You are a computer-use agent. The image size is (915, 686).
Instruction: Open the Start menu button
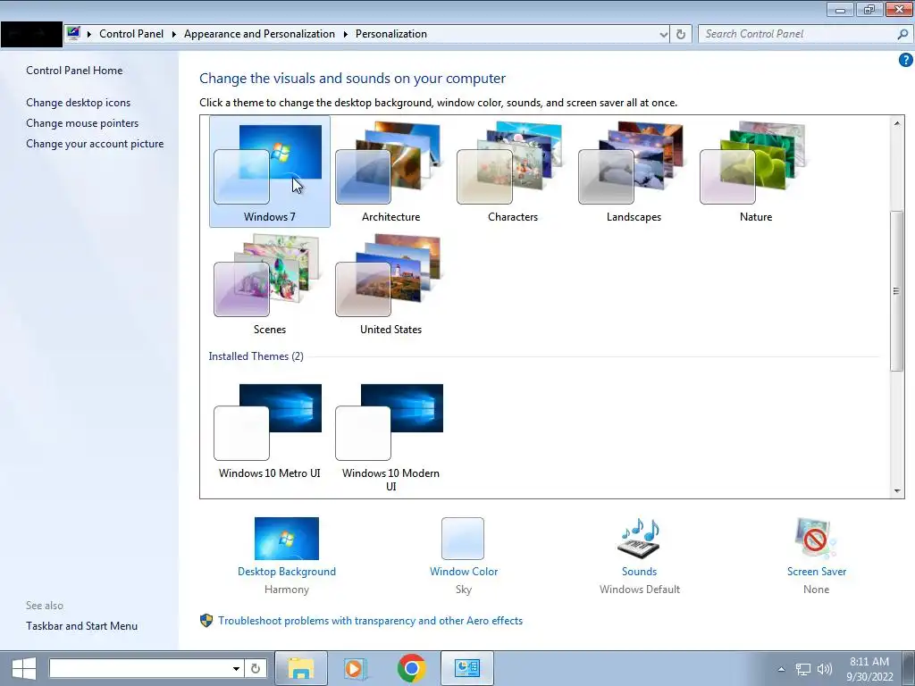[x=24, y=668]
